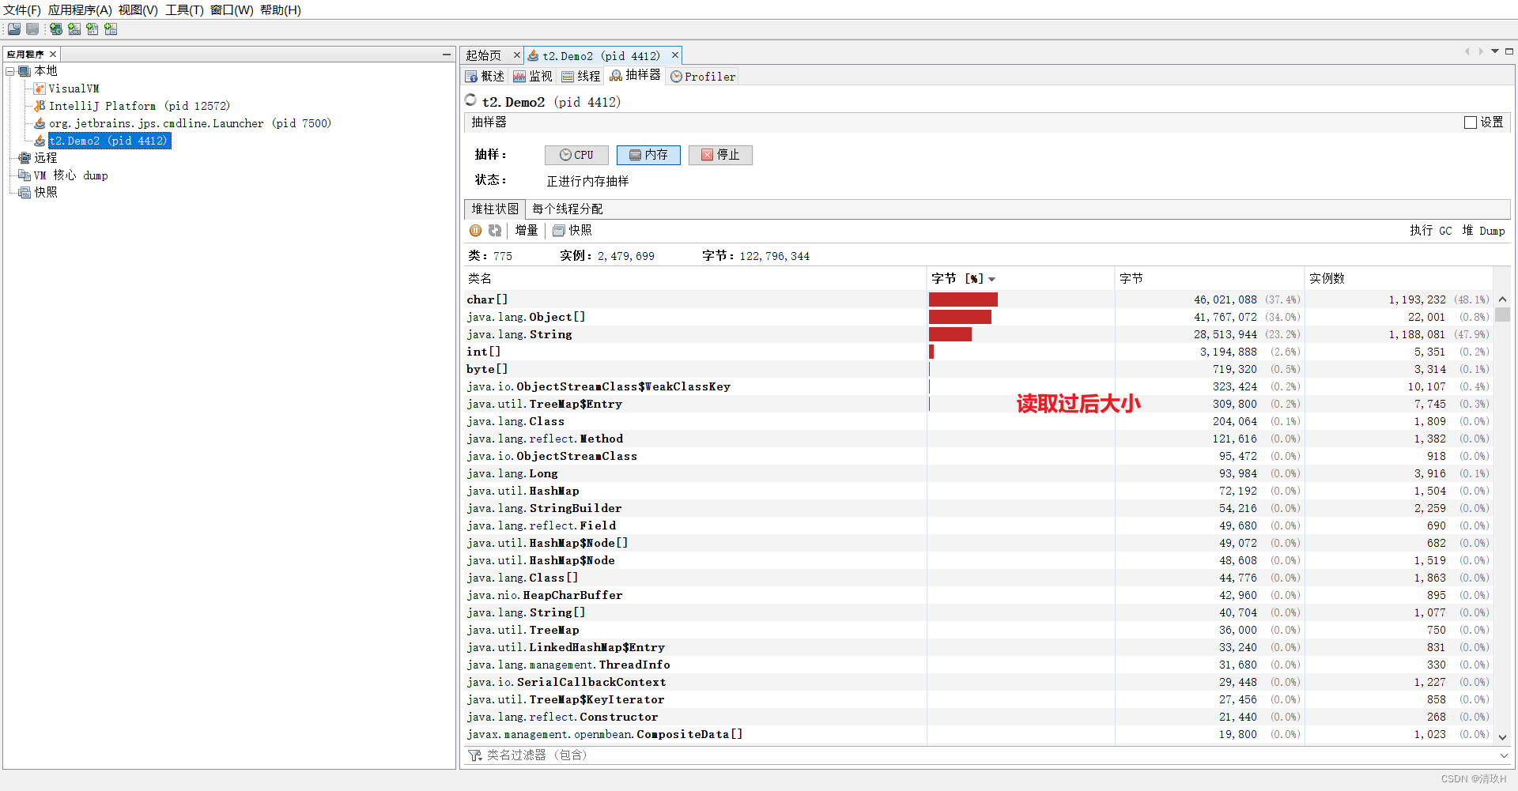The image size is (1518, 791).
Task: Open the 帮助(H) menu
Action: [x=281, y=10]
